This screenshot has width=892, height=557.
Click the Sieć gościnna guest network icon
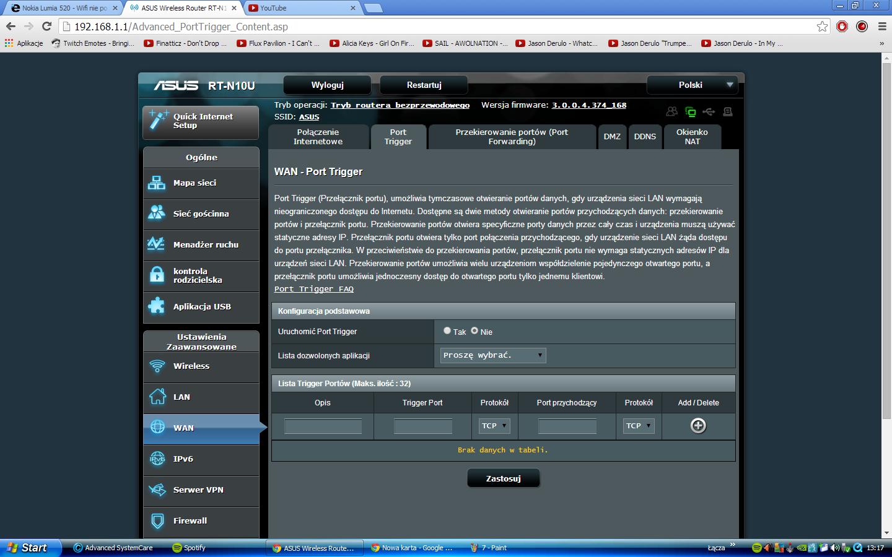[157, 213]
